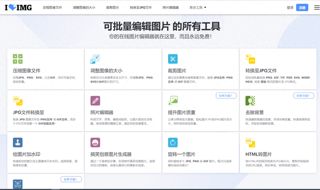Click the blue face icon in the last card
Viewport: 320px width, 190px height.
(x=18, y=184)
